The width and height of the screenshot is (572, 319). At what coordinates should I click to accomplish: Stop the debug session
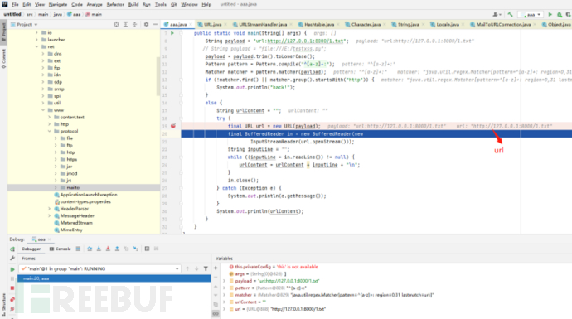(12, 288)
